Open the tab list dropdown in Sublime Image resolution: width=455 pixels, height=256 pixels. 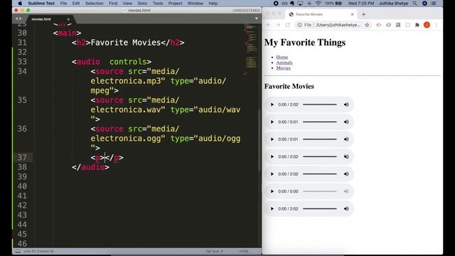click(x=256, y=18)
